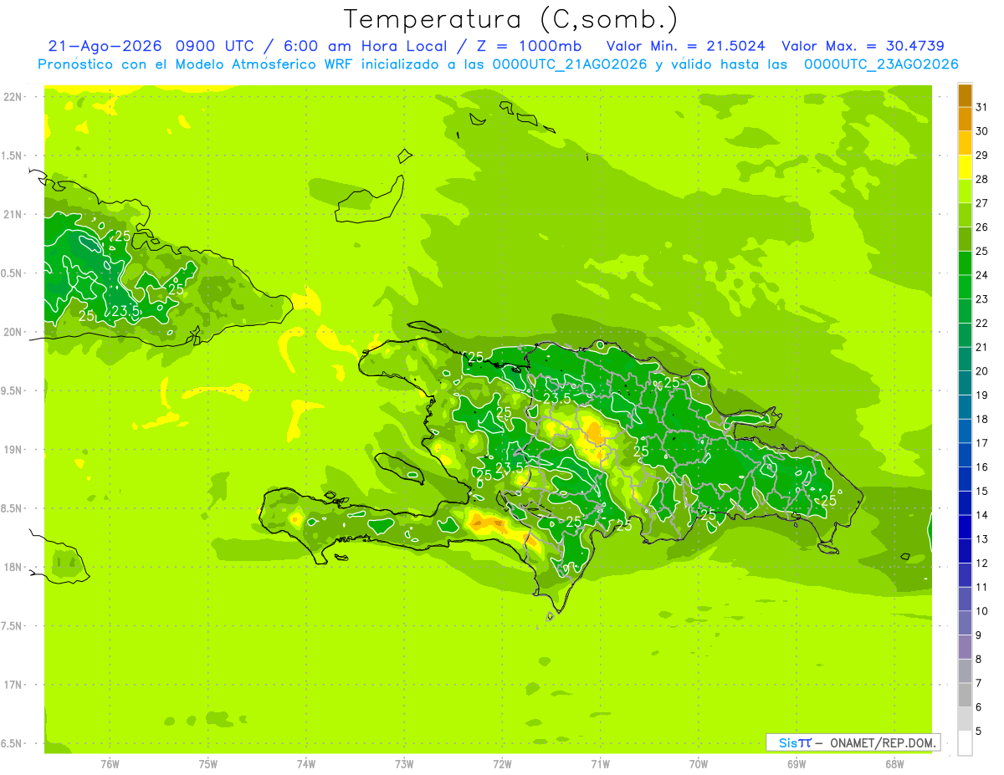Click the dark orange swatch above 31 on colorbar

(x=965, y=95)
